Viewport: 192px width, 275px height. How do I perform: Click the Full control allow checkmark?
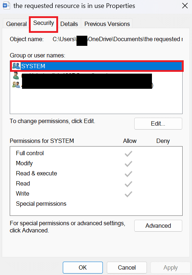(128, 154)
